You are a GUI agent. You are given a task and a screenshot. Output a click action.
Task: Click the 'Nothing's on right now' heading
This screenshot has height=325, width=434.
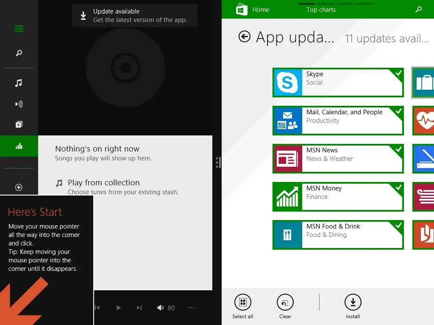click(x=97, y=149)
